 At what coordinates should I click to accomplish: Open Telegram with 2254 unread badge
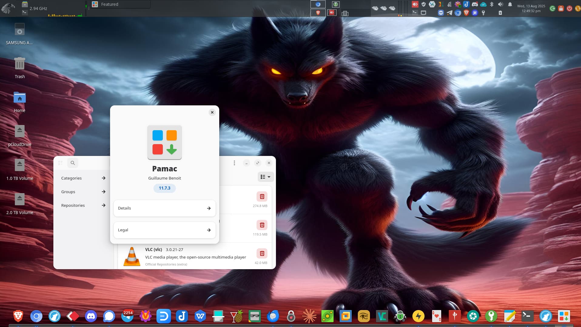click(x=127, y=316)
